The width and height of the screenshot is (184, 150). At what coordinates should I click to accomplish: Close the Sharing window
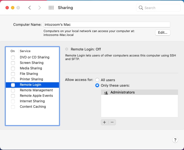pos(7,8)
